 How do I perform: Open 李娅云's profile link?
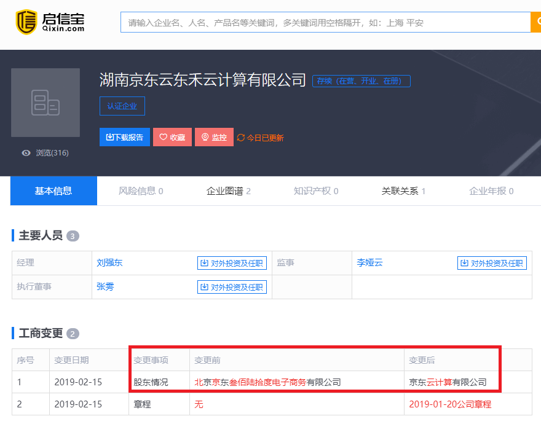370,262
